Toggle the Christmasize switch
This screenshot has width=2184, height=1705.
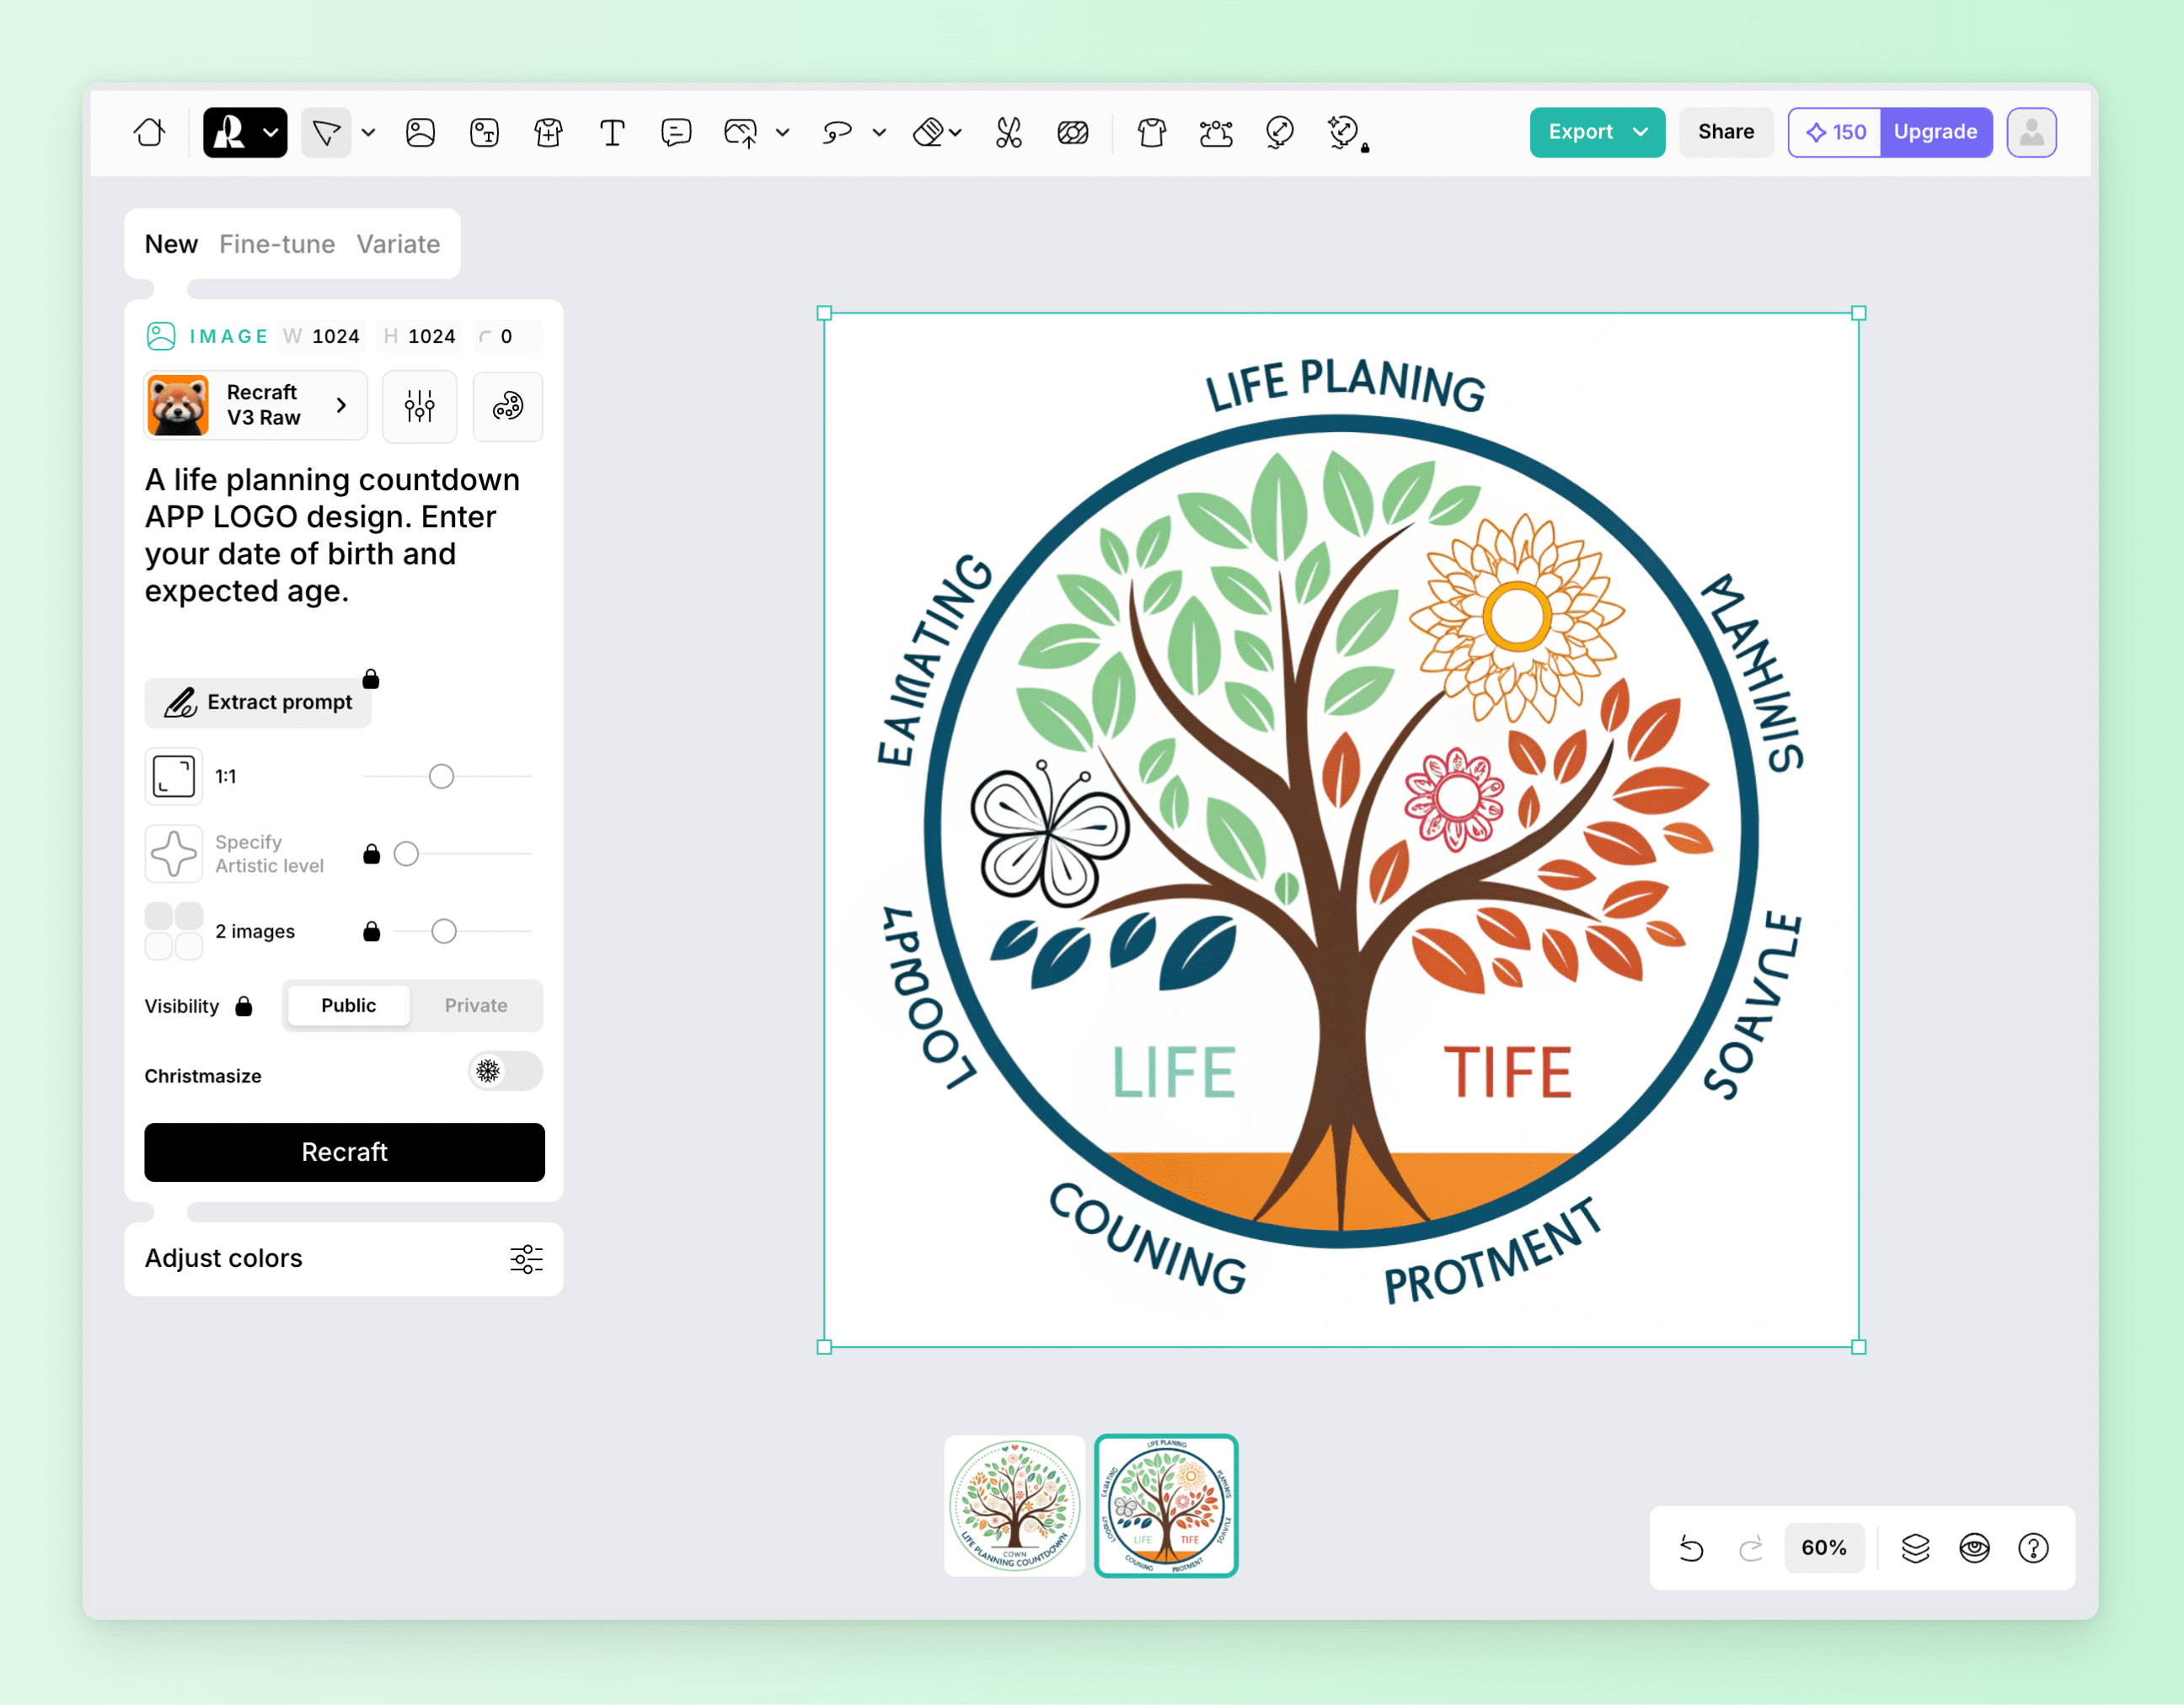[x=505, y=1071]
